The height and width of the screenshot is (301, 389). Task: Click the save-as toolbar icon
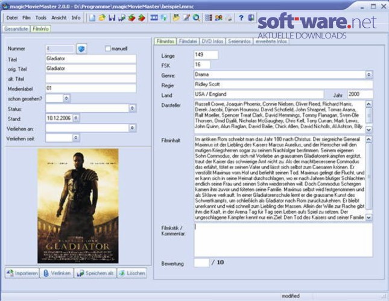click(122, 18)
